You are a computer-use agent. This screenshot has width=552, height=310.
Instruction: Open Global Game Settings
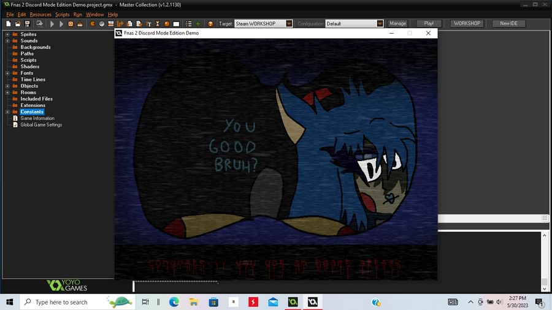(41, 125)
